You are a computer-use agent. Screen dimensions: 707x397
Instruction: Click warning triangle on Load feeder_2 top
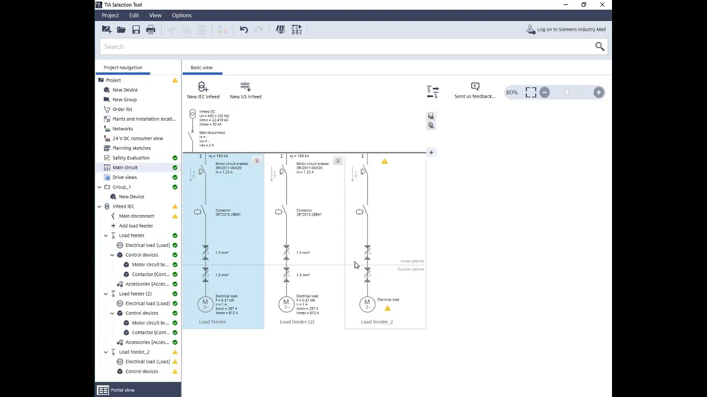(x=384, y=162)
